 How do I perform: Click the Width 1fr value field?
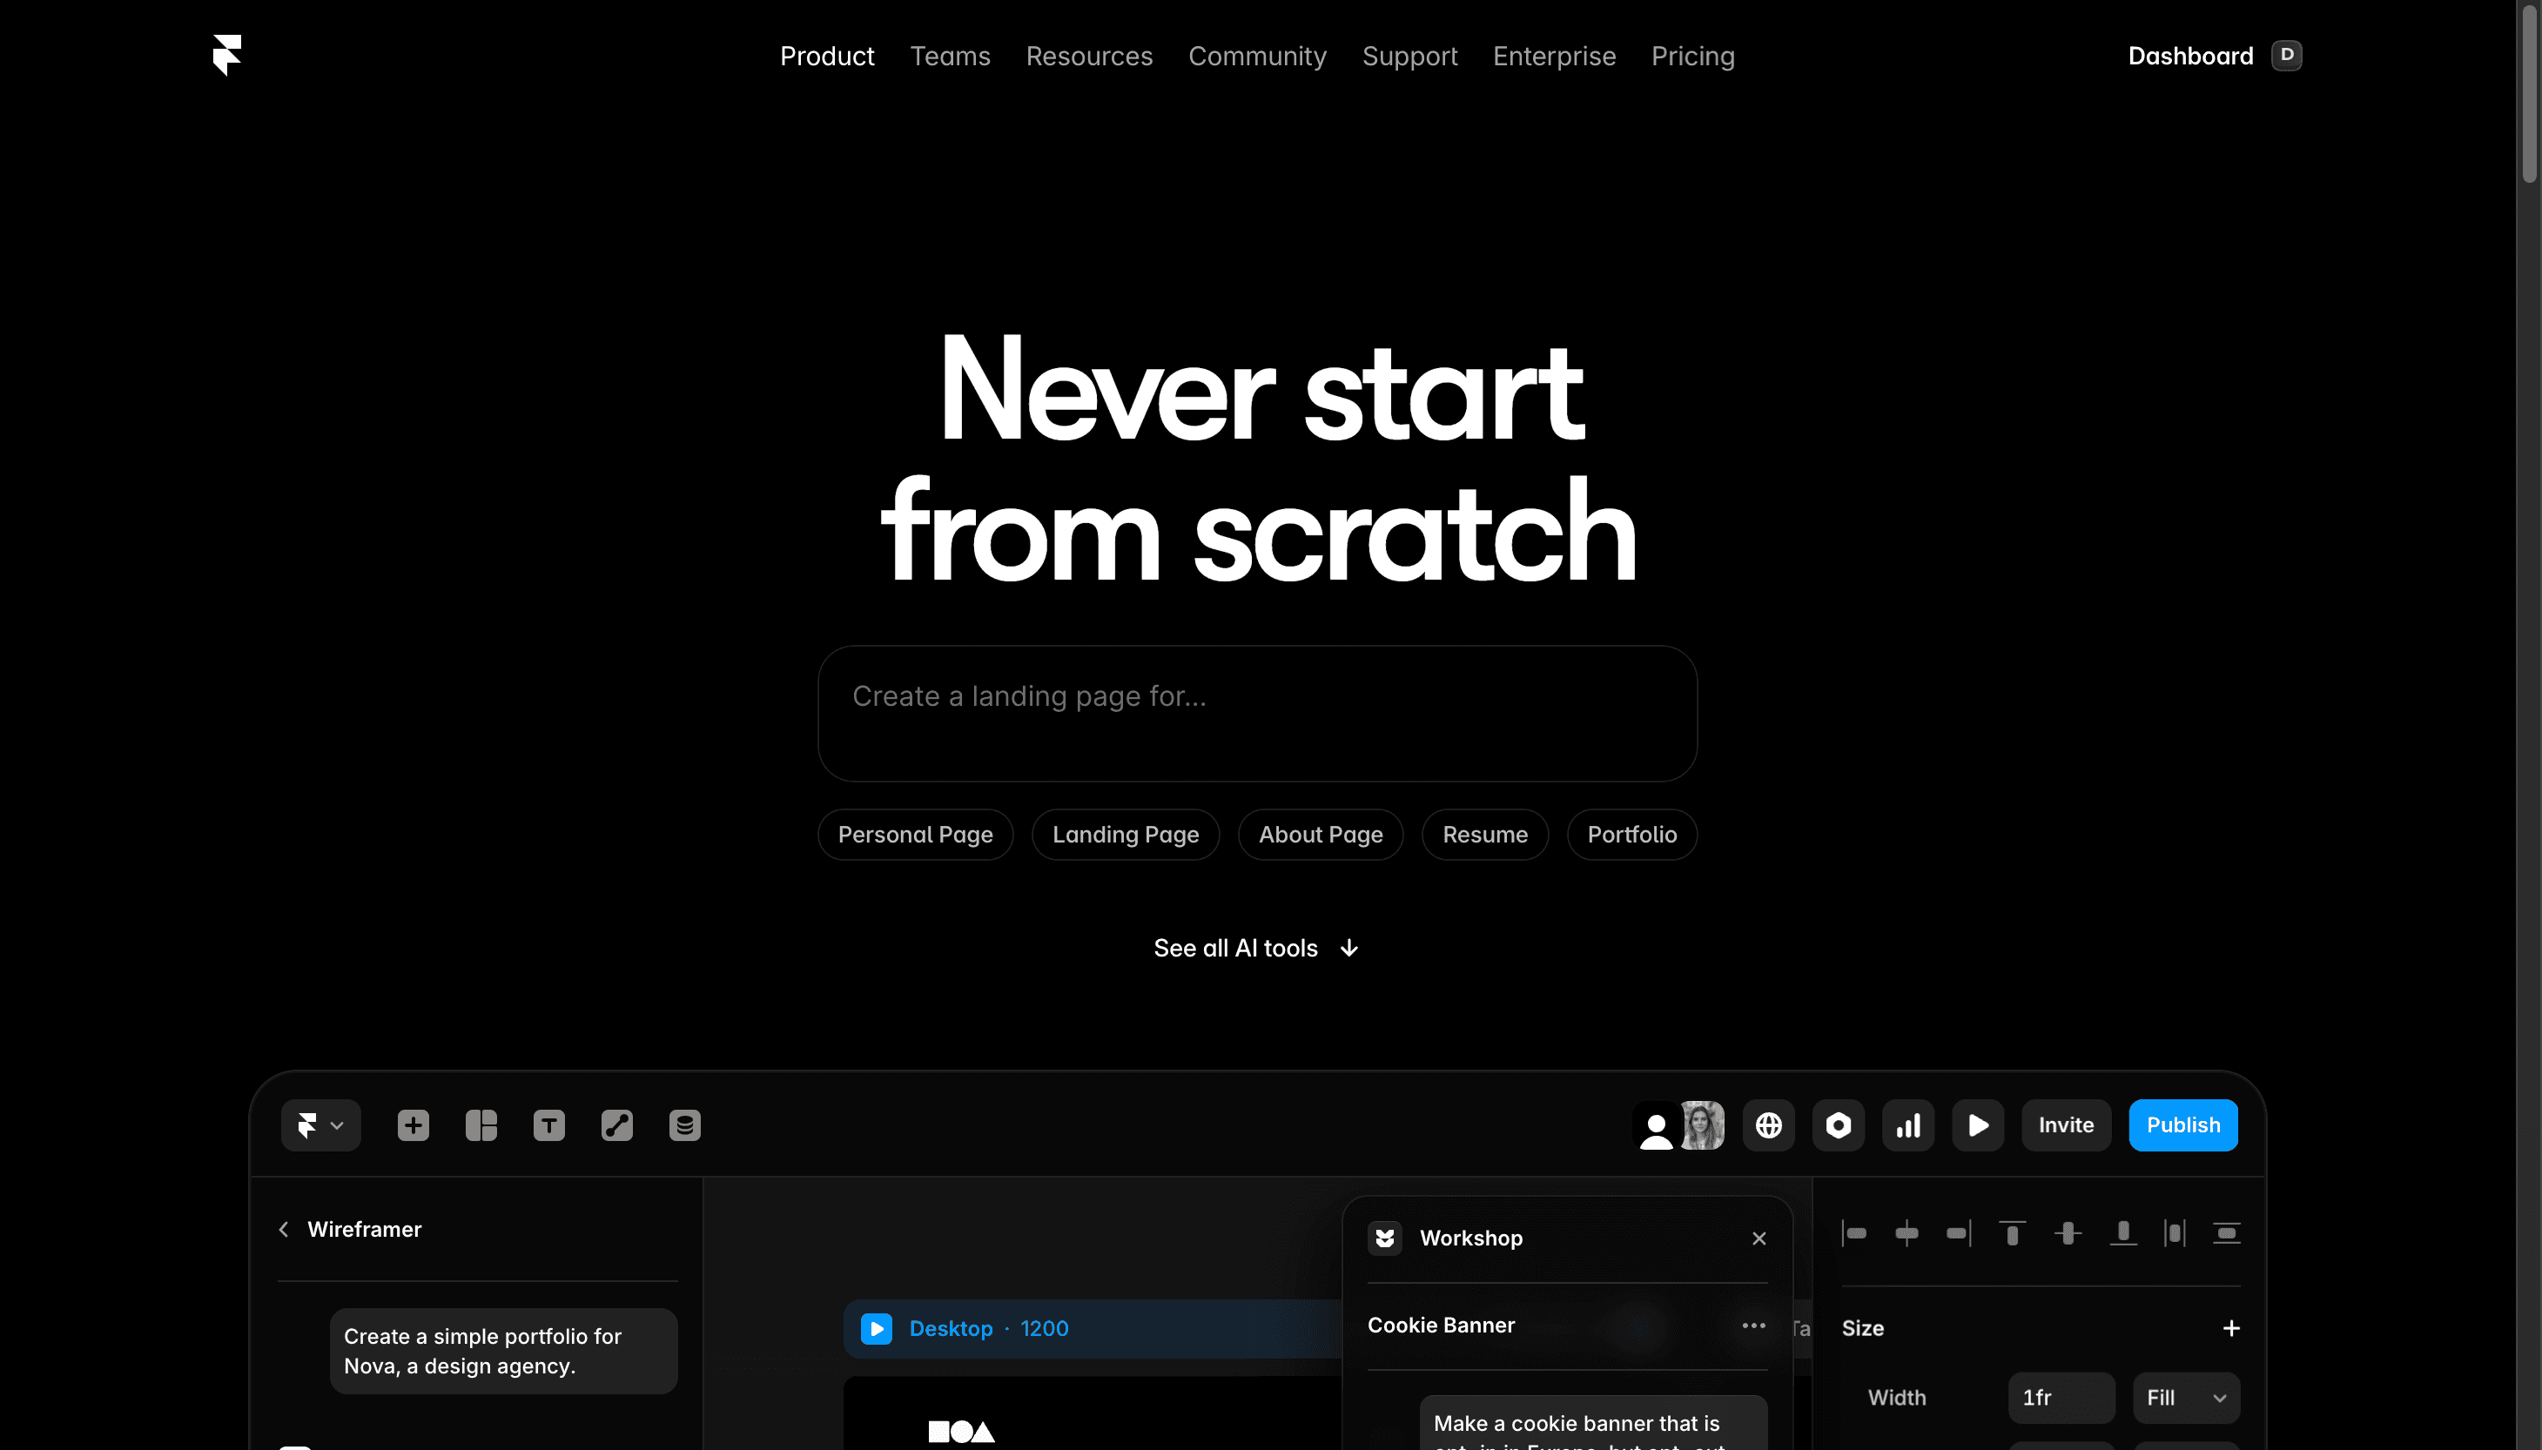tap(2061, 1398)
